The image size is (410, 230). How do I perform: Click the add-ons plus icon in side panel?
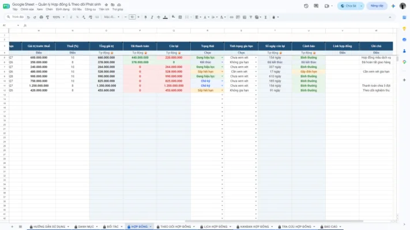click(x=404, y=80)
